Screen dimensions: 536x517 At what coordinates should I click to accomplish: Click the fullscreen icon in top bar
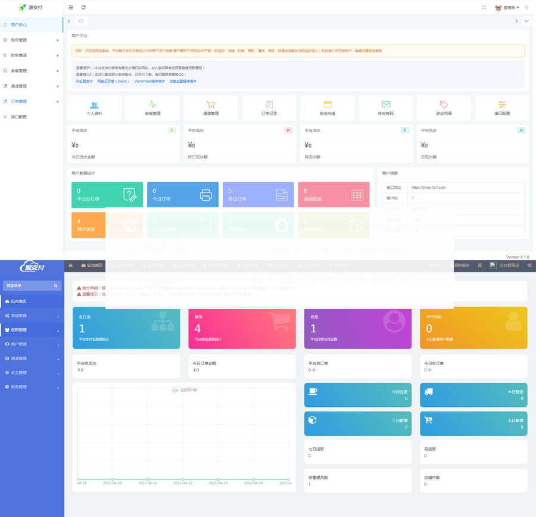[x=484, y=7]
